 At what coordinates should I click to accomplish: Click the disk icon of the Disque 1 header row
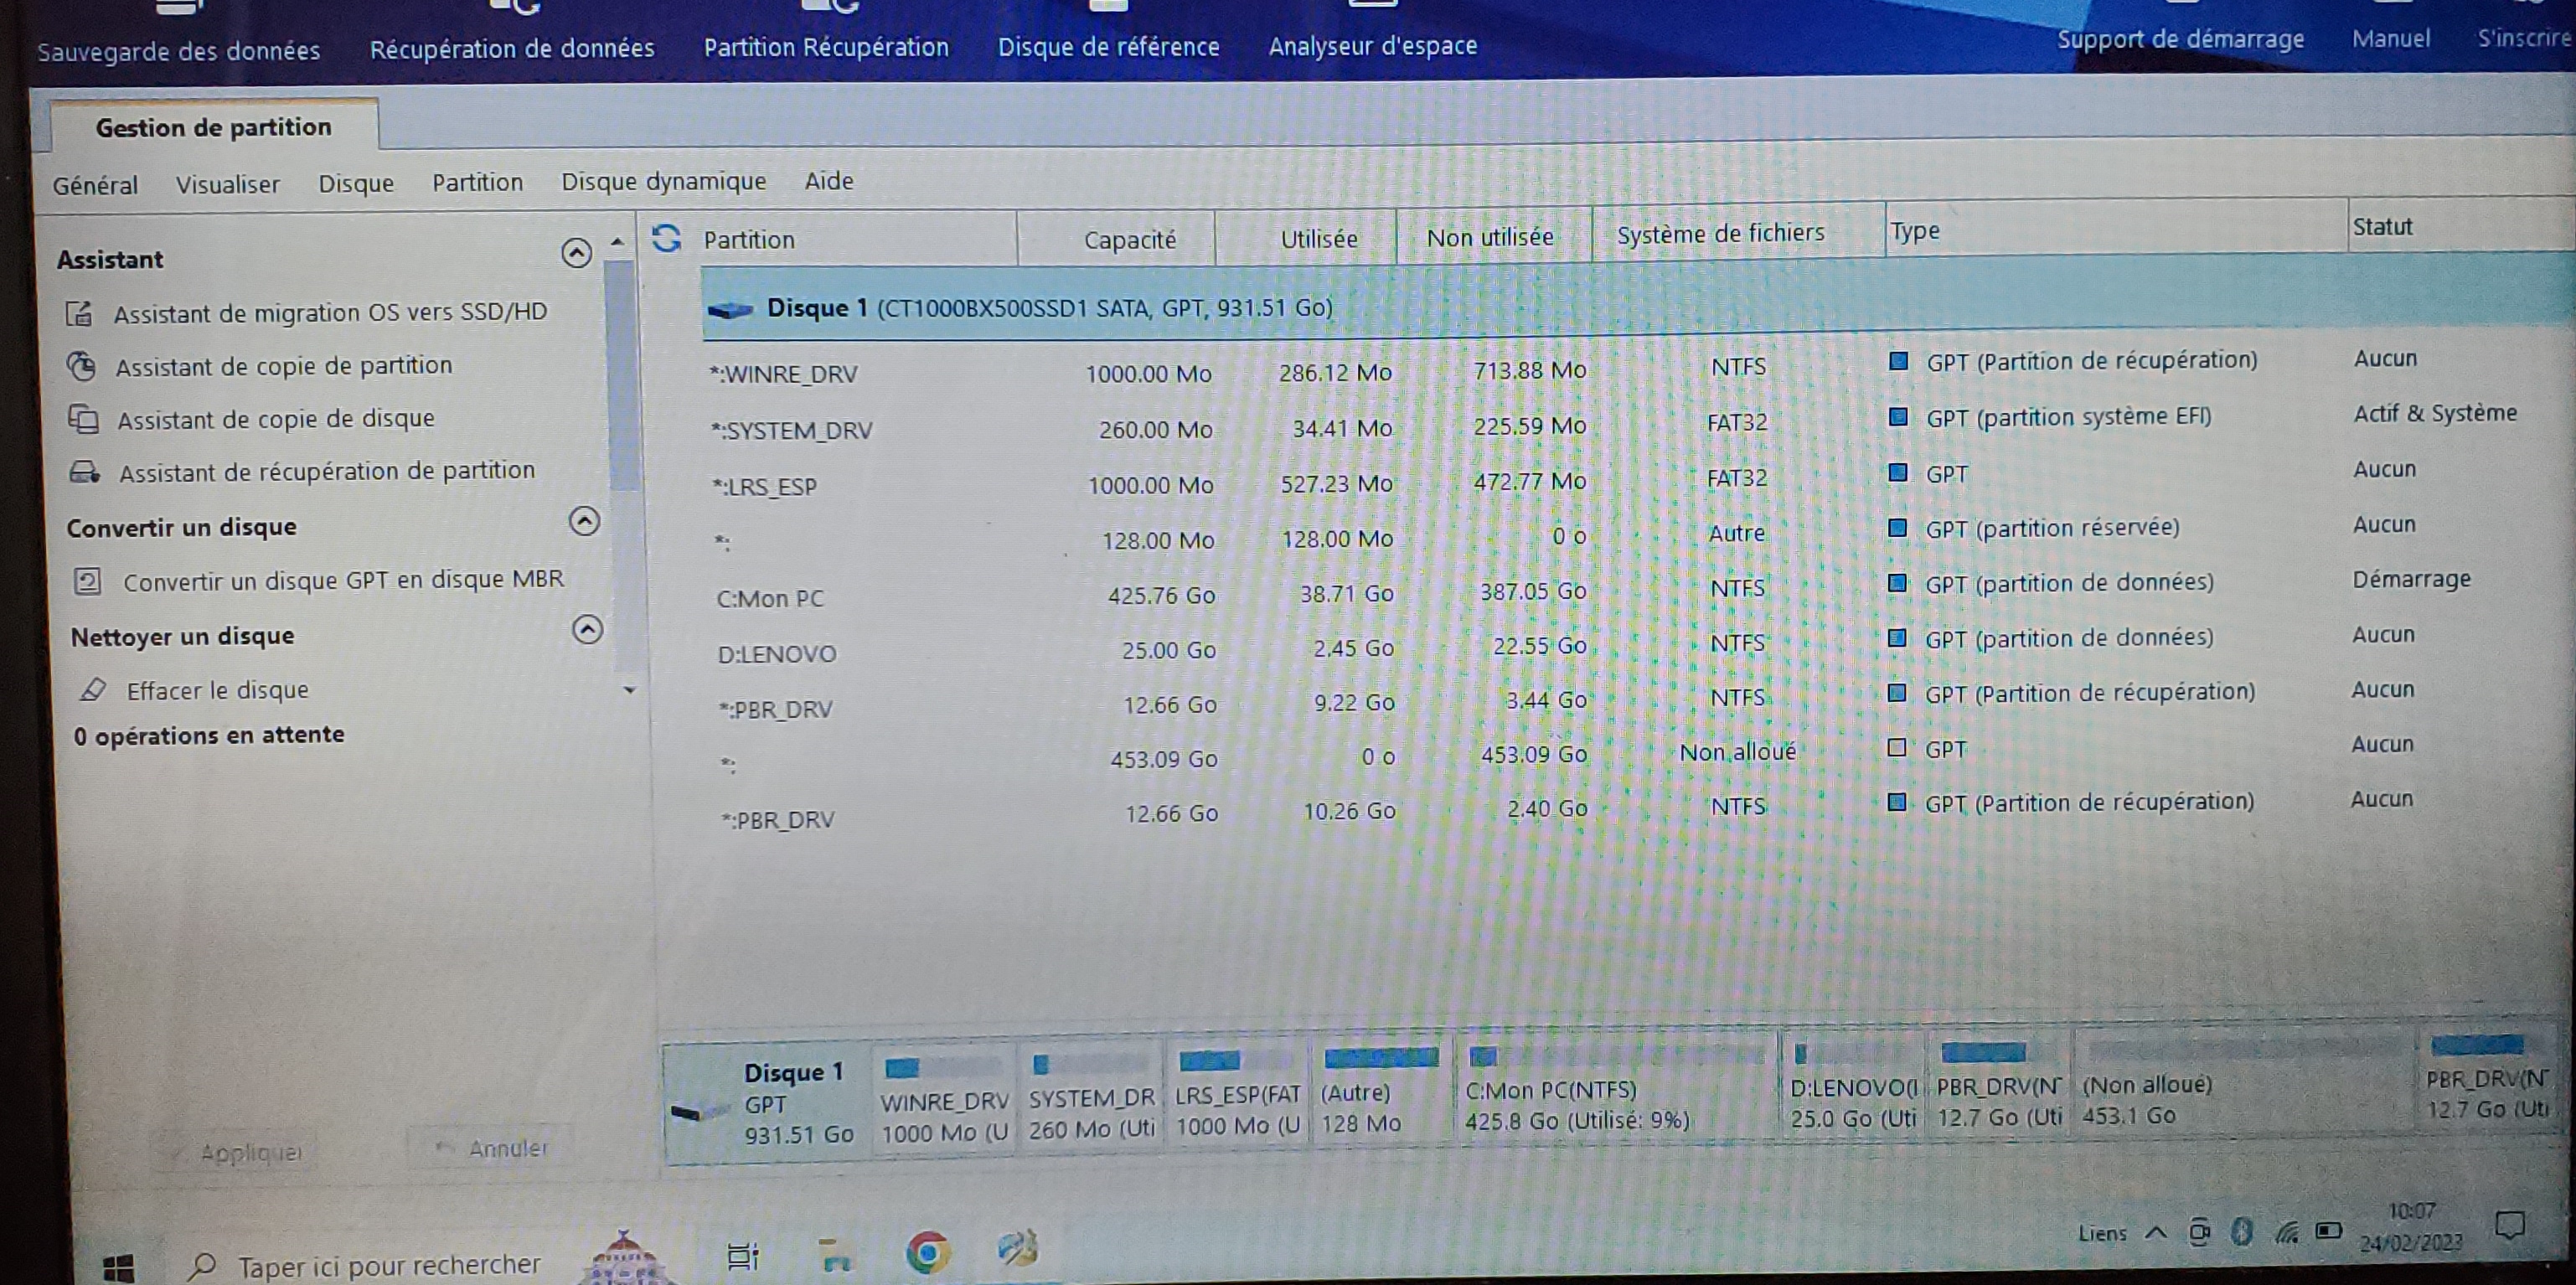coord(730,310)
